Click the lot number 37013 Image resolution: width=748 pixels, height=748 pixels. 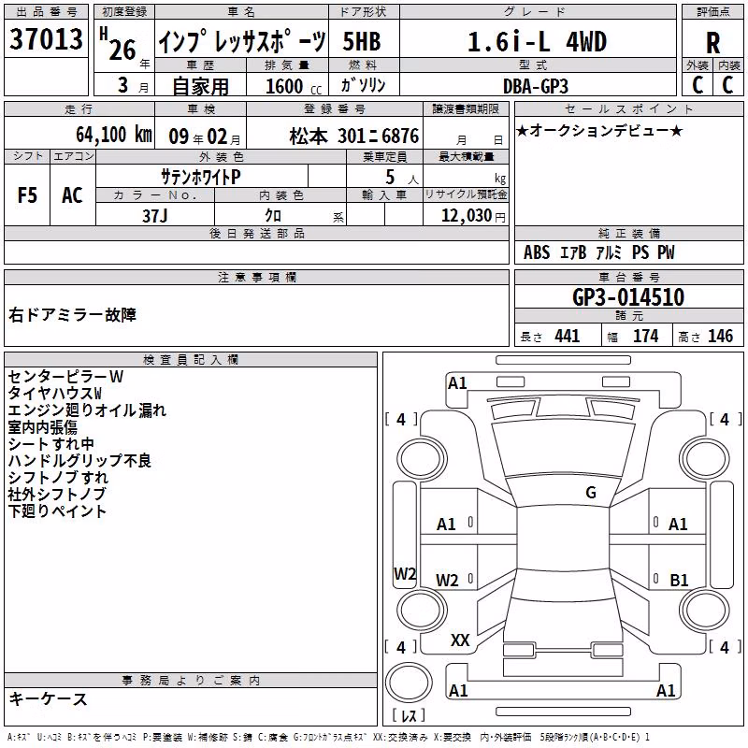[46, 38]
